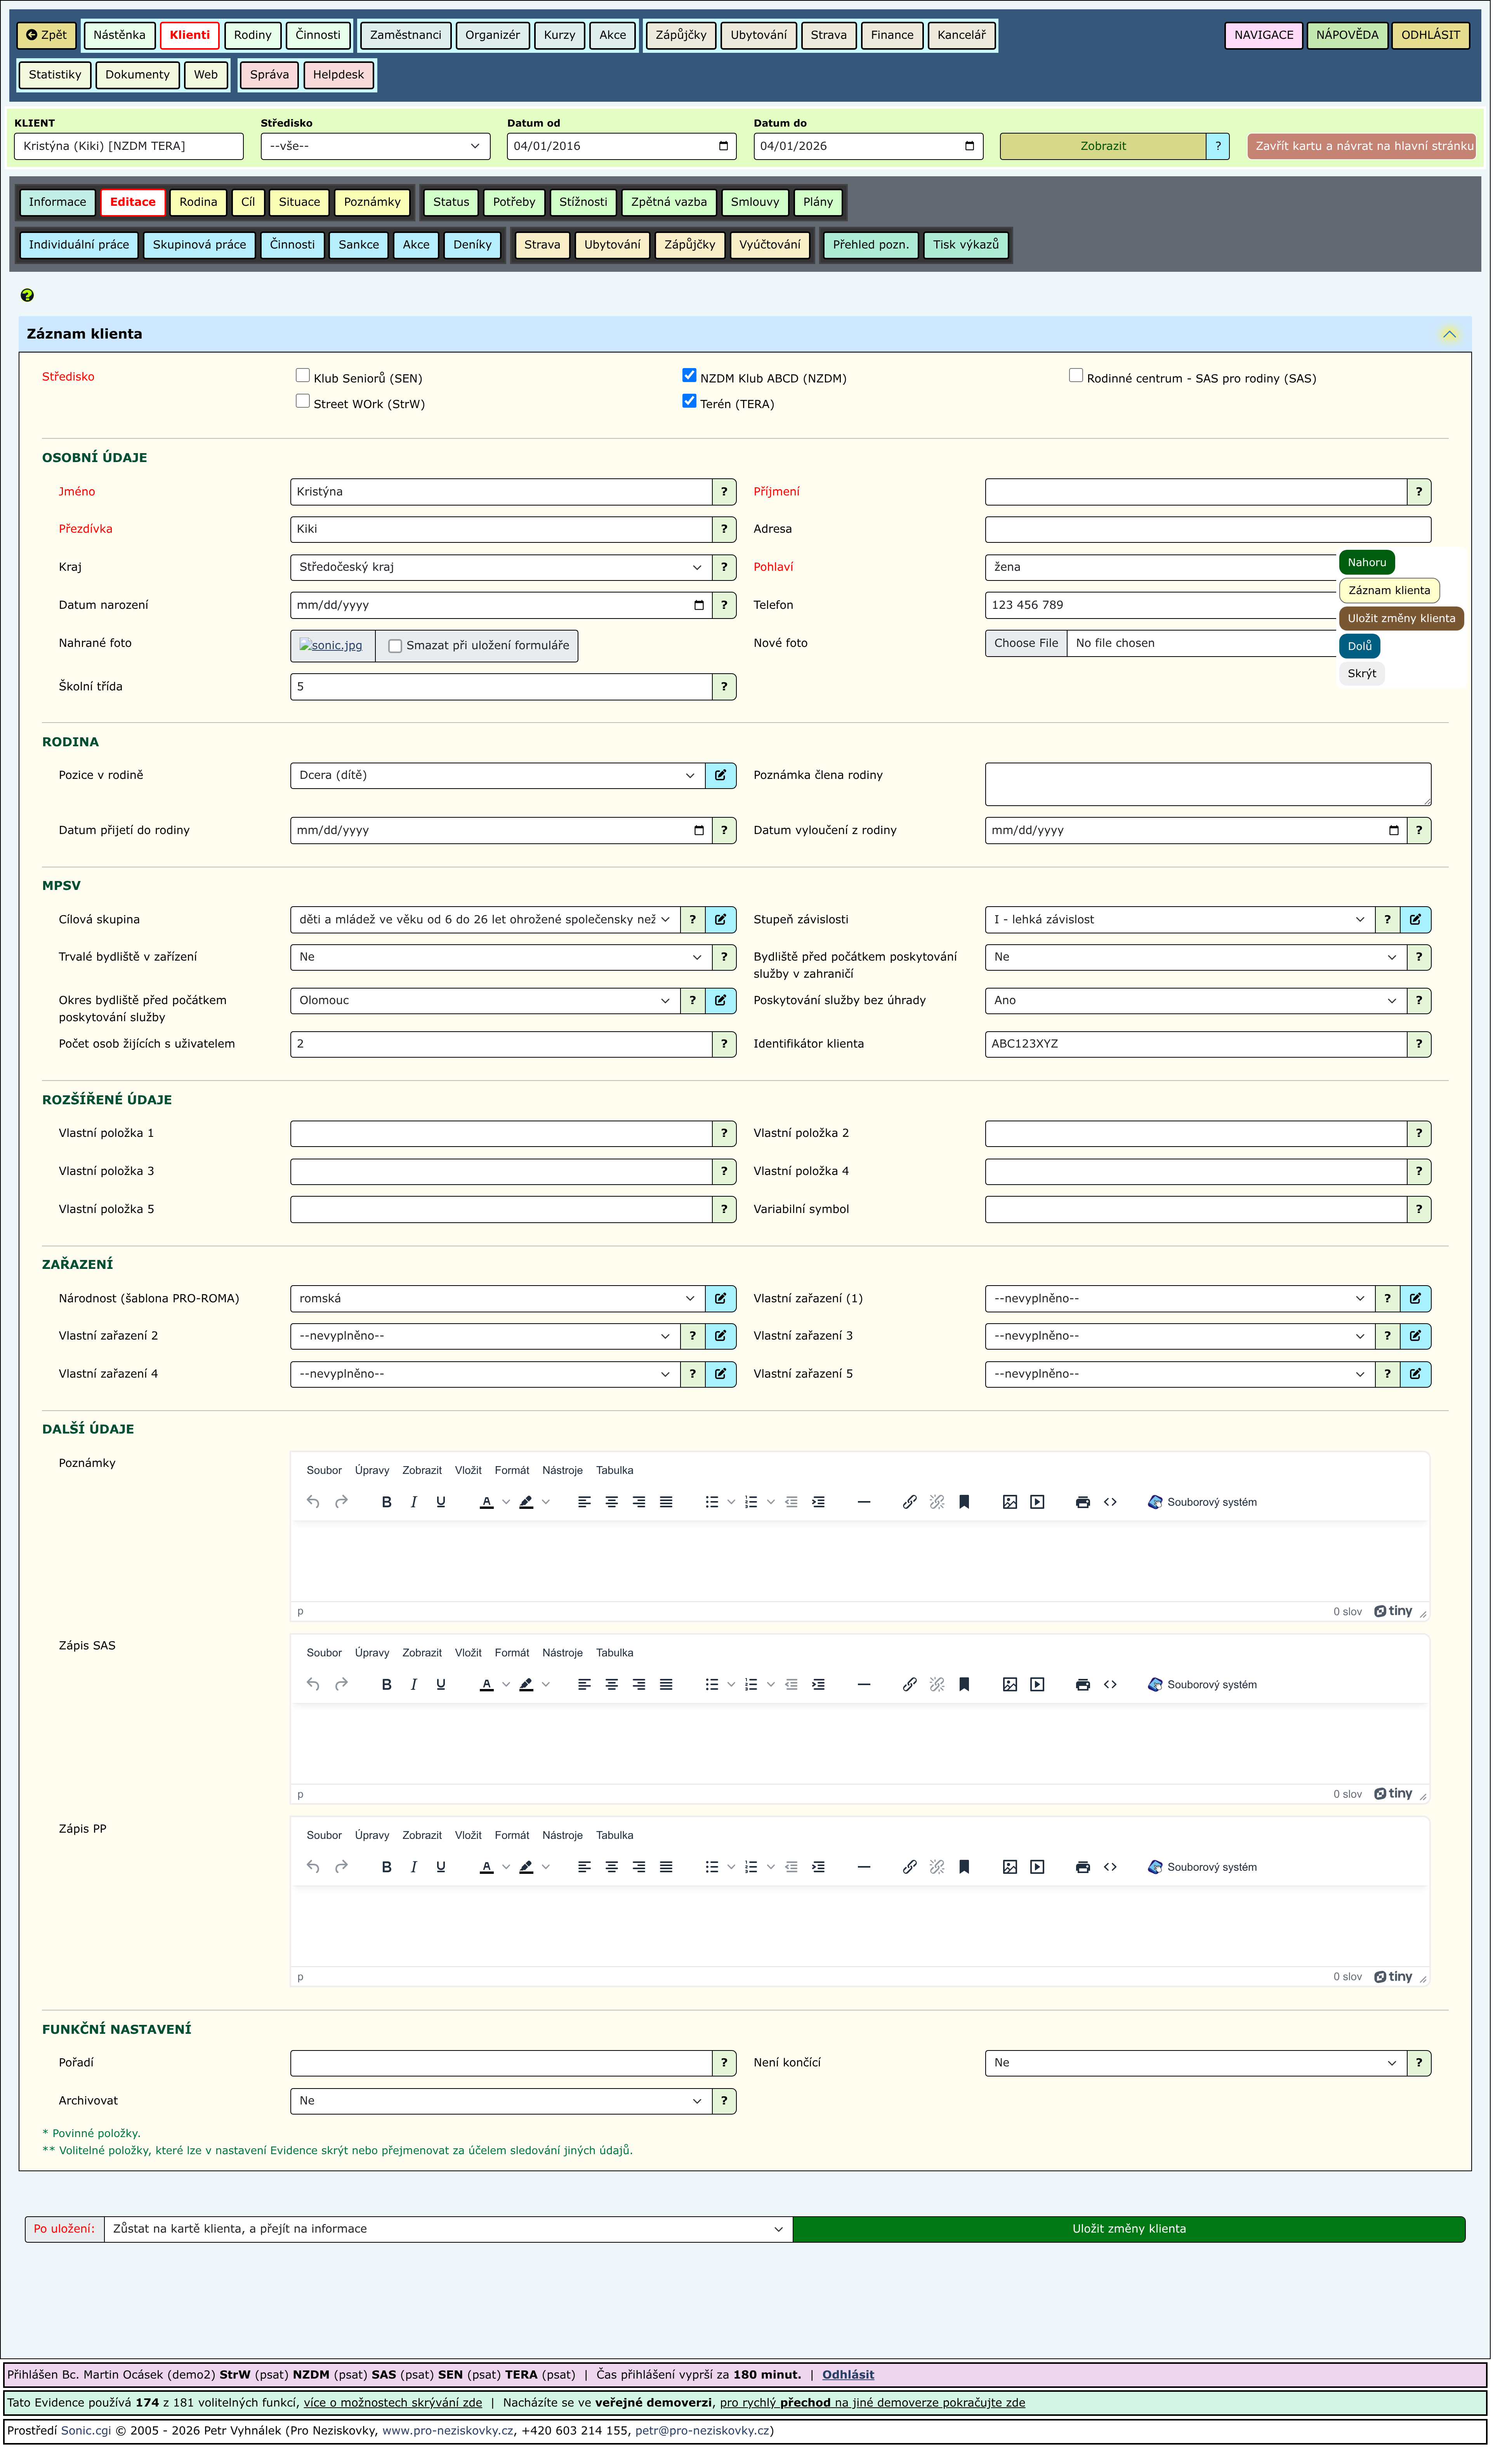1493x2464 pixels.
Task: Click the print icon in Zápis PP editor
Action: pos(1083,1867)
